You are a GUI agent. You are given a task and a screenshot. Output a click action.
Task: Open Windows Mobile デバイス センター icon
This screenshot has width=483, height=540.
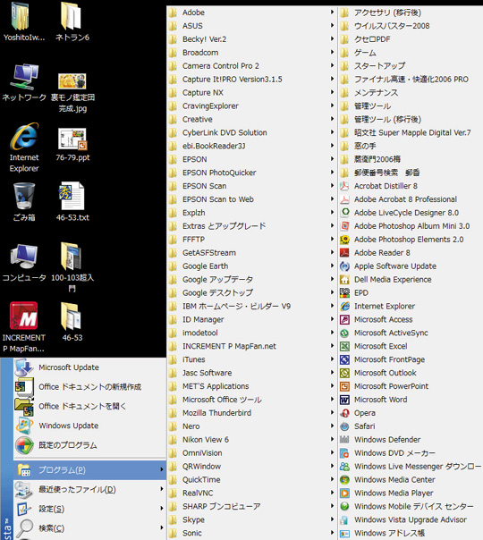click(x=344, y=507)
